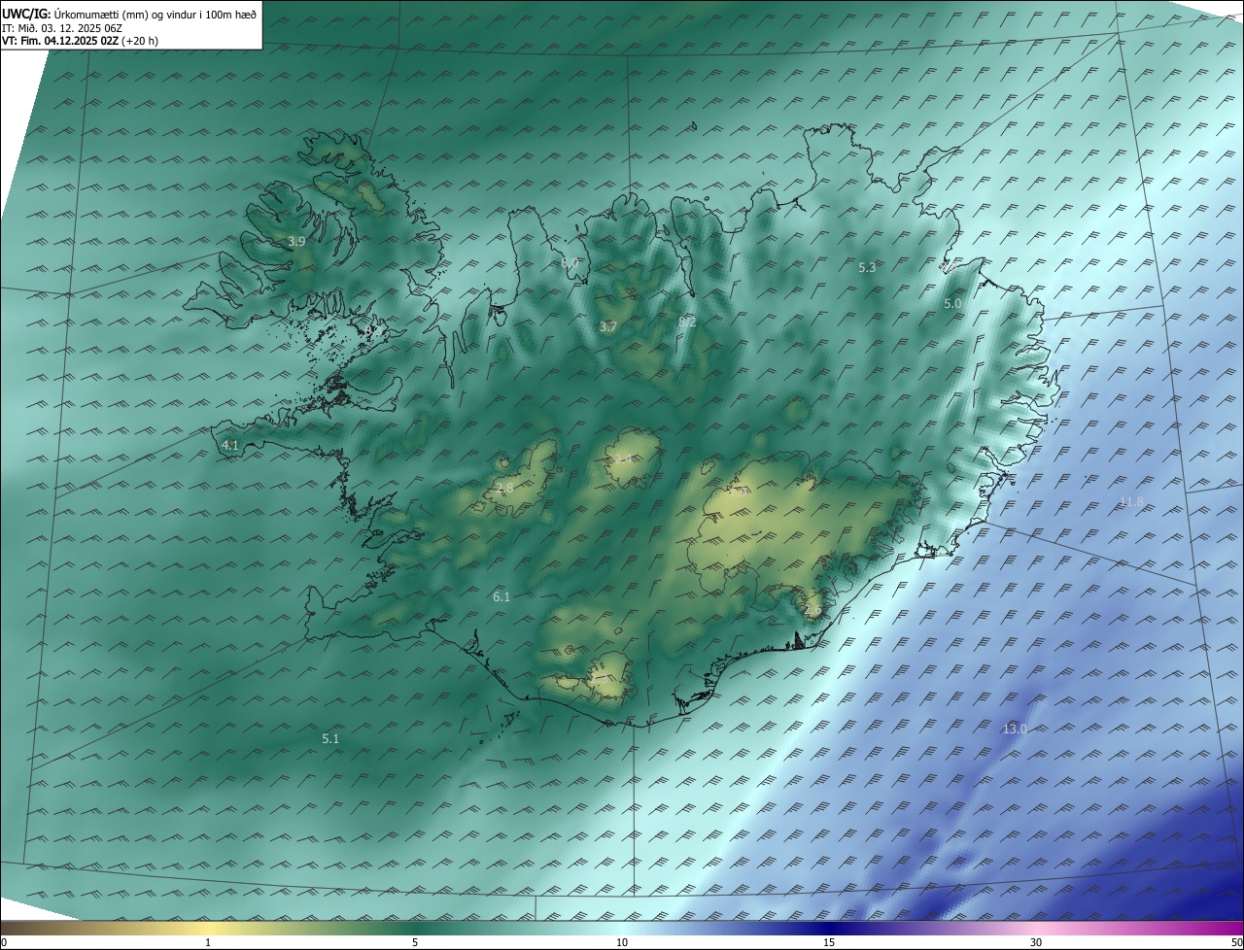Screen dimensions: 1244x950
Task: Click the '30' tick on the color scale
Action: click(1036, 942)
